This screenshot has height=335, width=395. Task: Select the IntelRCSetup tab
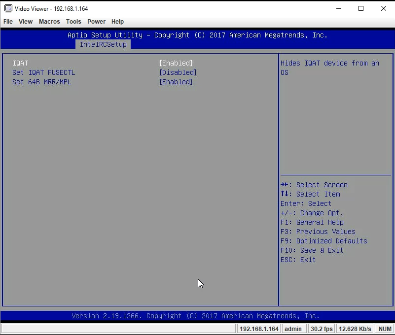coord(103,44)
